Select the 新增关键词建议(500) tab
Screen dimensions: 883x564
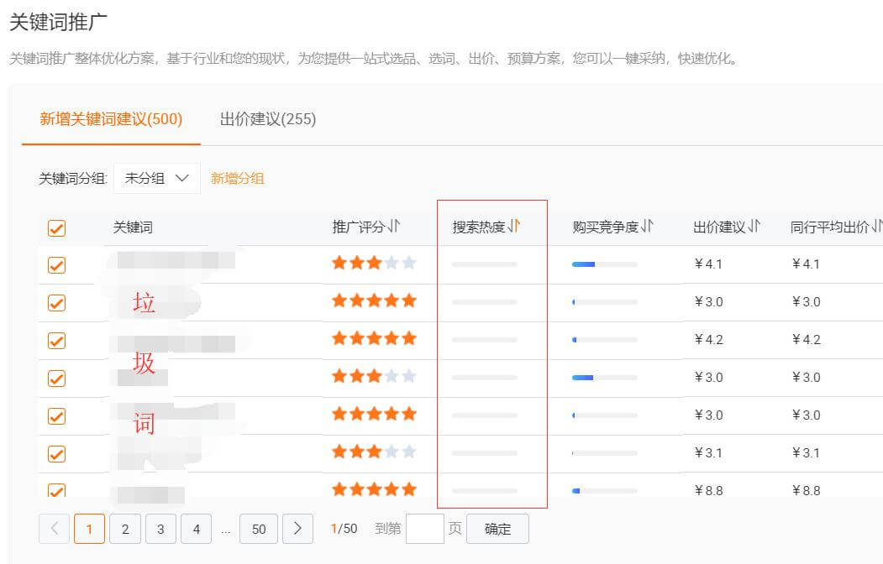(111, 119)
